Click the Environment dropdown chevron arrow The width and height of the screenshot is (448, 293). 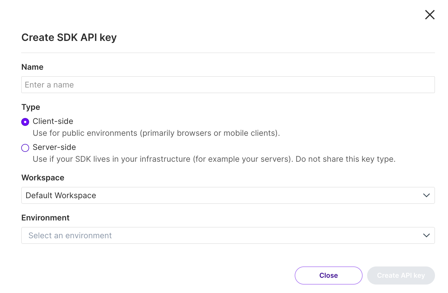[x=426, y=235]
